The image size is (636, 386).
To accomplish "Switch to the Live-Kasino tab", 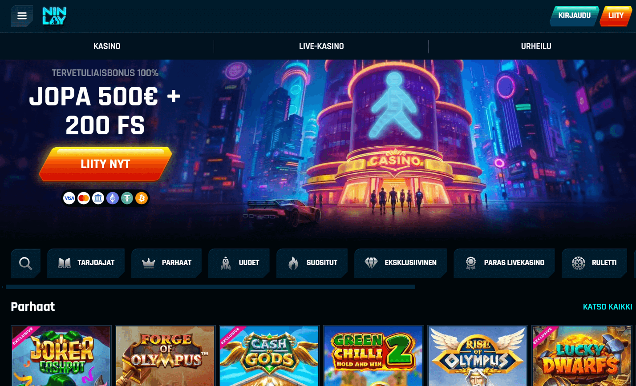I will click(321, 46).
